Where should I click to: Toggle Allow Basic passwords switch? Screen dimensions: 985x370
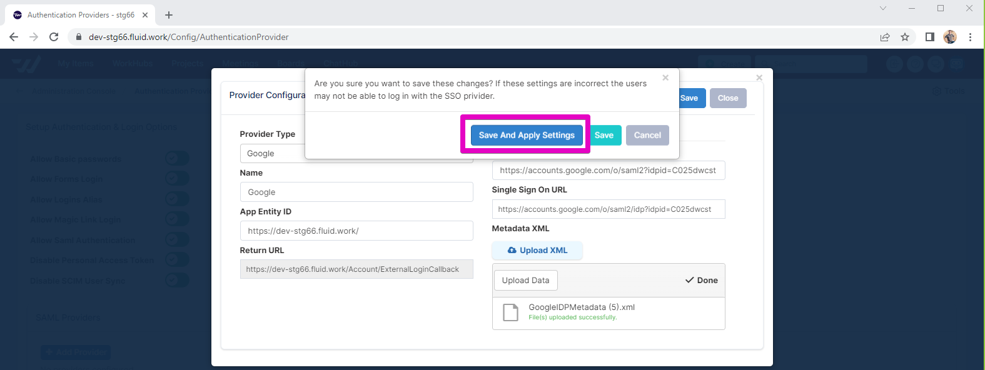pos(176,159)
